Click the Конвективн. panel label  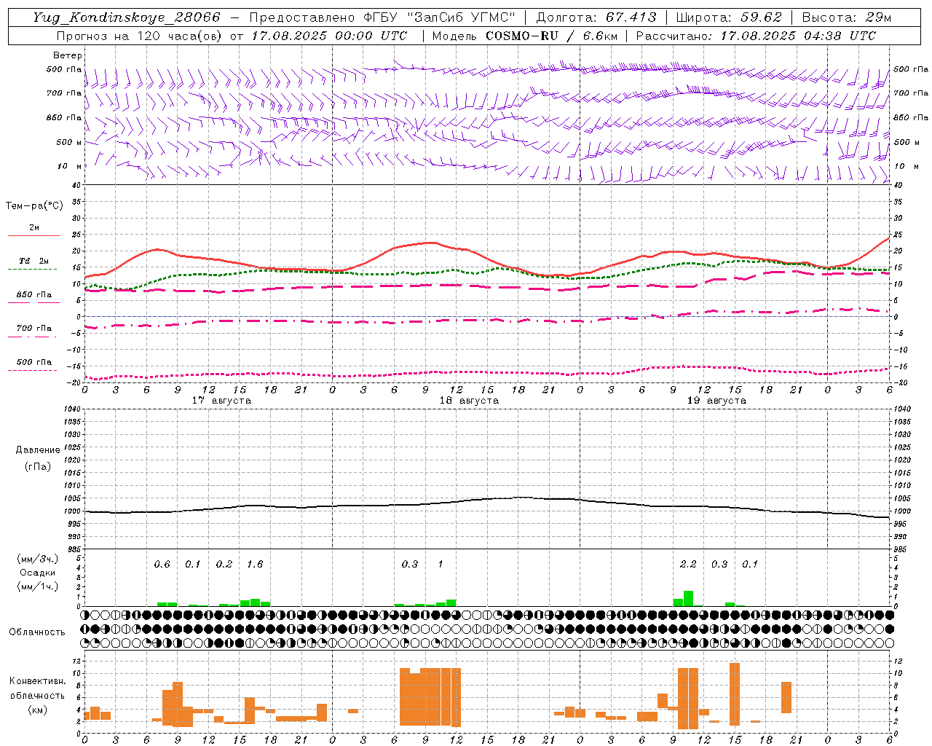click(x=37, y=681)
